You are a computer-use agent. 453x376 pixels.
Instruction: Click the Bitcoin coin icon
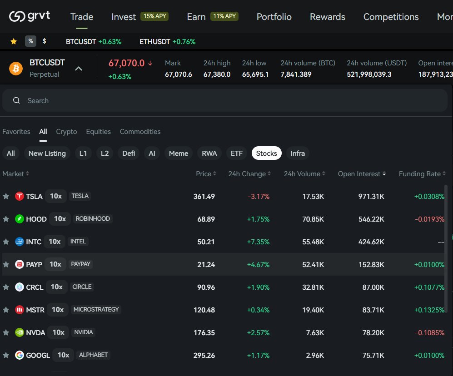[x=16, y=69]
